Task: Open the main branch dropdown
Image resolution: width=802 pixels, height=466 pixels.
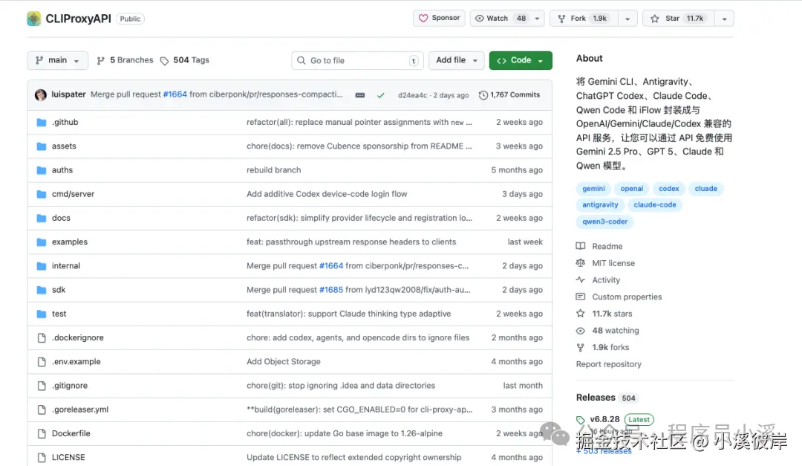Action: 57,60
